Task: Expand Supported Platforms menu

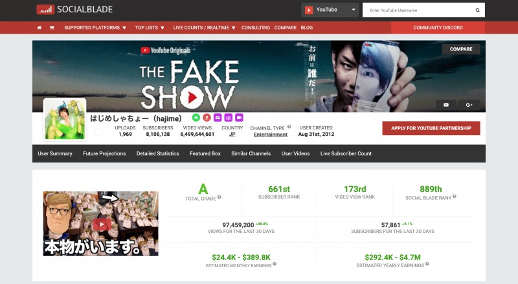Action: point(95,28)
